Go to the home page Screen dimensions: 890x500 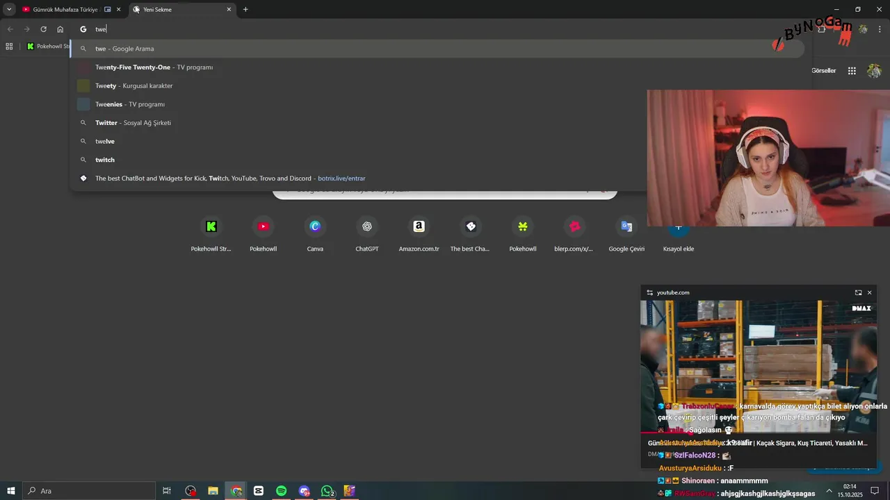click(x=60, y=29)
